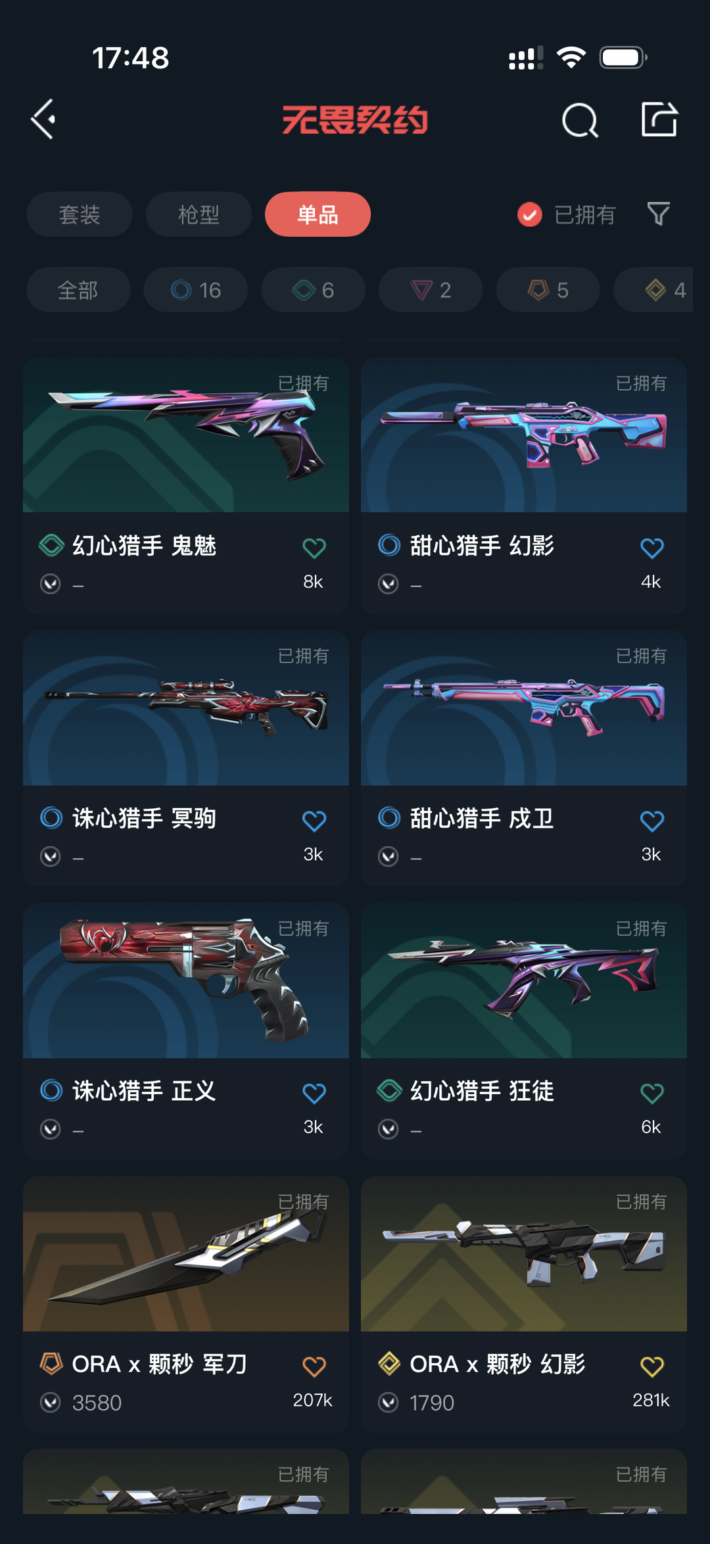Open 诛心猎手 正义 revolver thumbnail
Image resolution: width=710 pixels, height=1544 pixels.
[186, 980]
